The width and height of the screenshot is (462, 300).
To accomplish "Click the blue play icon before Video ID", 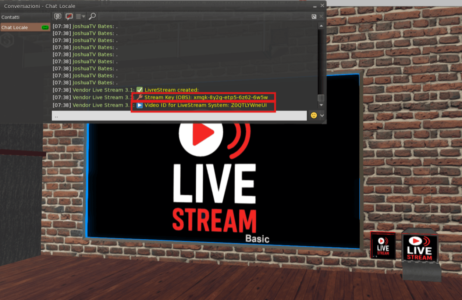I will [x=139, y=105].
